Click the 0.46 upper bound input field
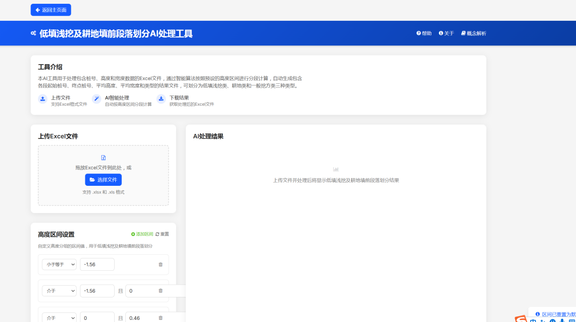Screen dimensions: 576x322 tap(141, 318)
